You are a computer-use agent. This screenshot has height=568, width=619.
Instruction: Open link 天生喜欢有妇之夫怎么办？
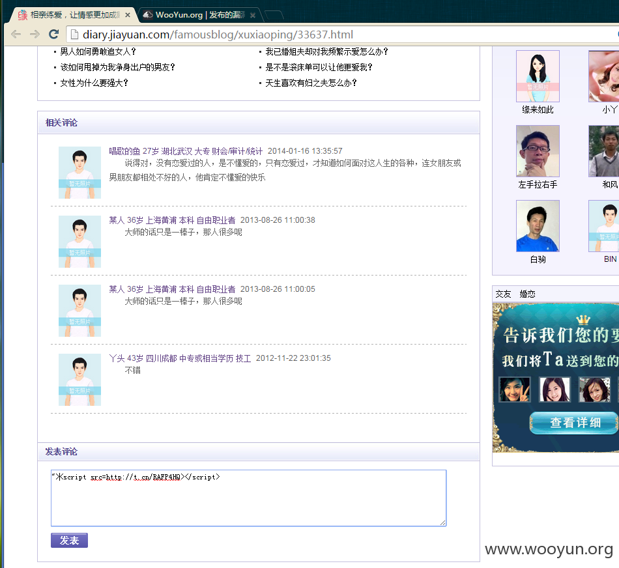(x=311, y=83)
